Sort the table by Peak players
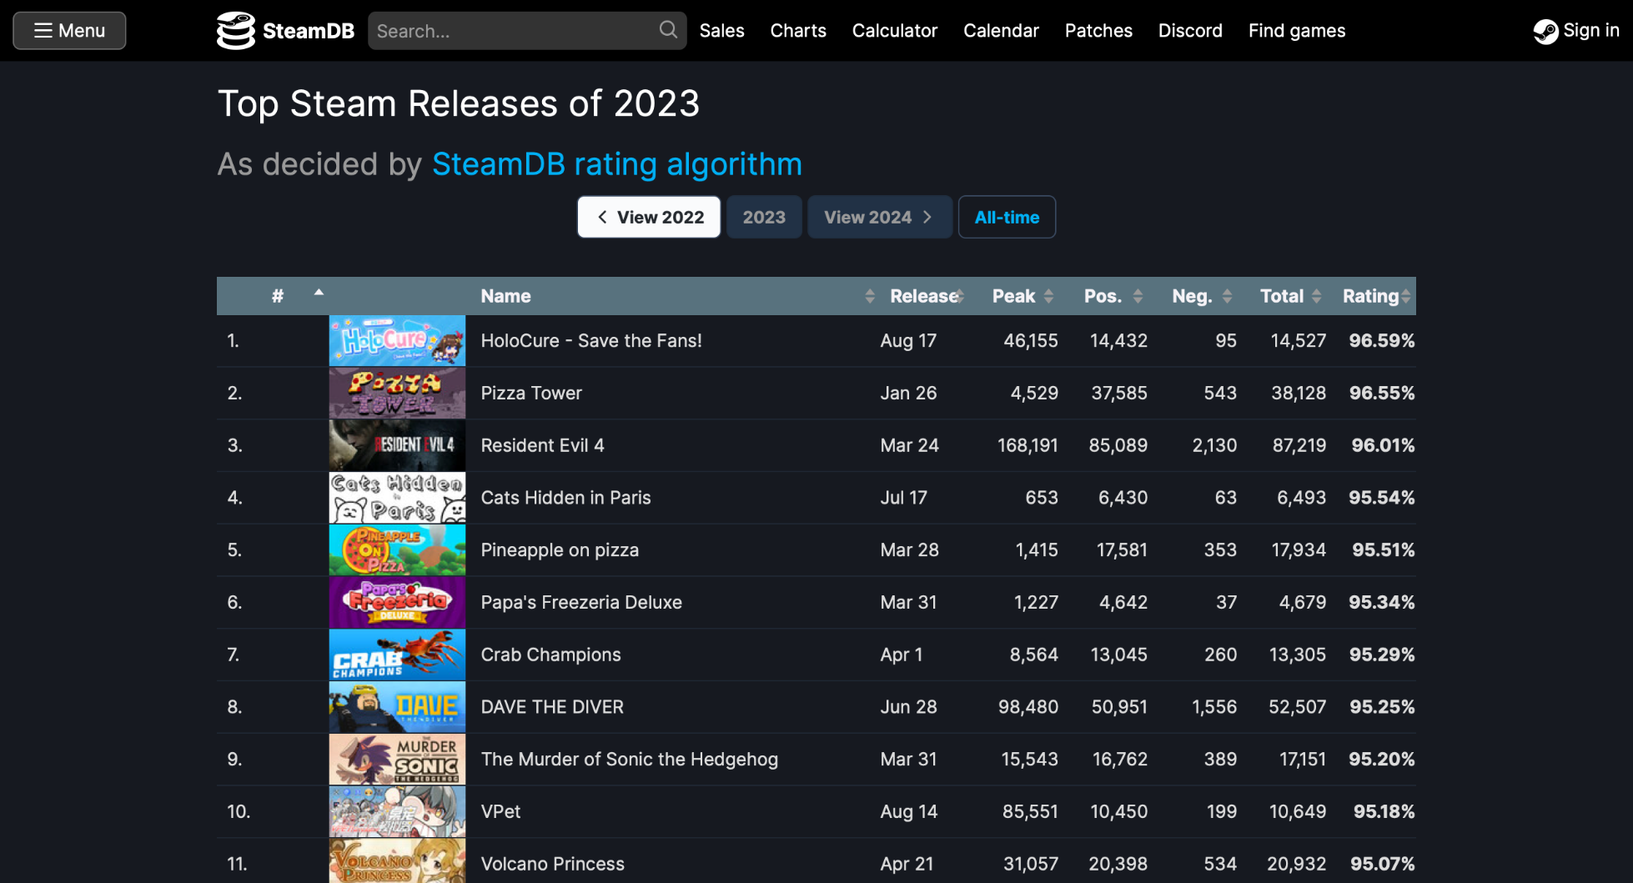Viewport: 1633px width, 883px height. 1022,296
